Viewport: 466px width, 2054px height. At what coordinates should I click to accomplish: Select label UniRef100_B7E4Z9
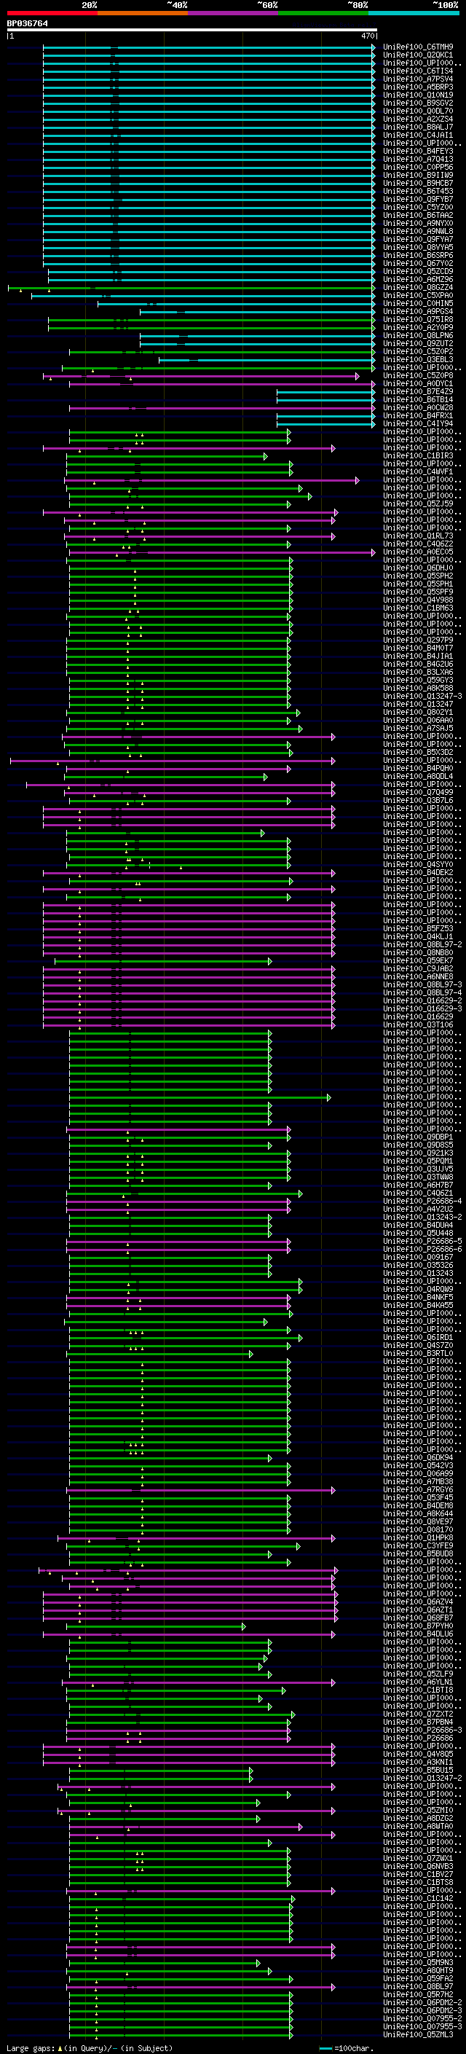[x=418, y=391]
